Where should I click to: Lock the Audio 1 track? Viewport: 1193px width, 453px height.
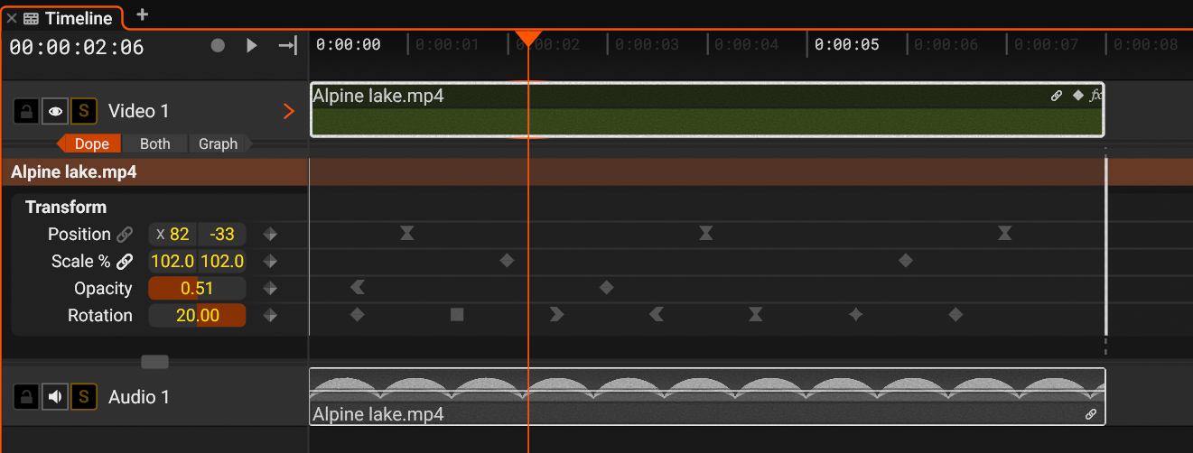26,397
